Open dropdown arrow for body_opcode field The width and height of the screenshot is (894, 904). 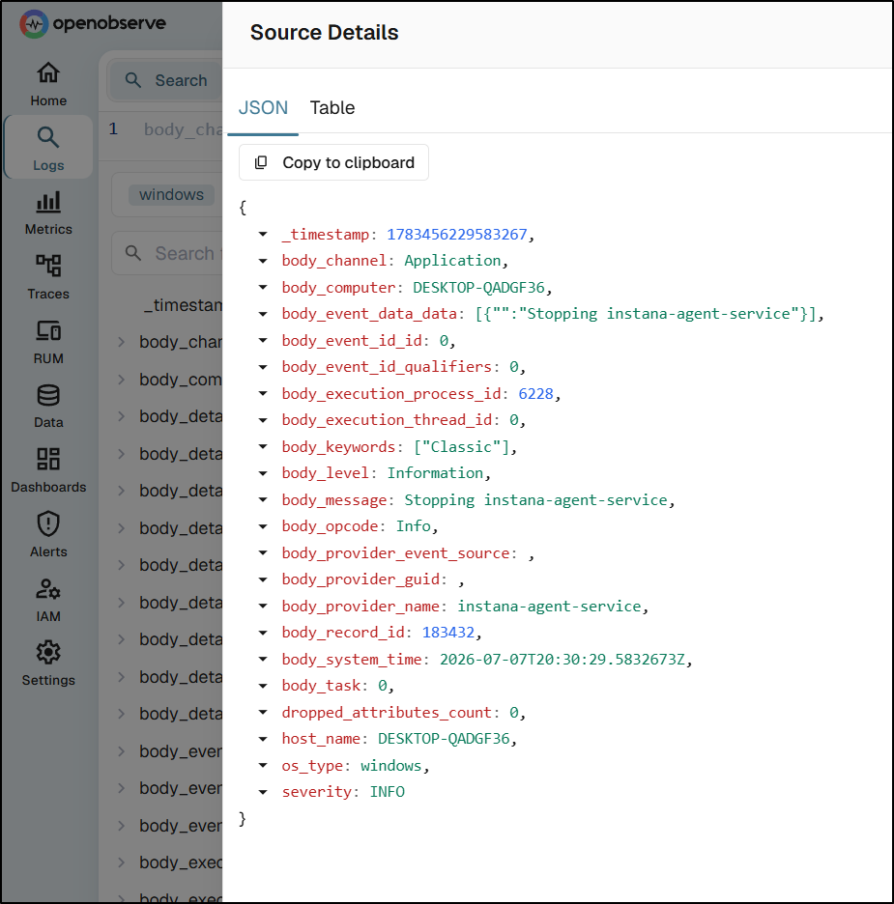click(263, 526)
